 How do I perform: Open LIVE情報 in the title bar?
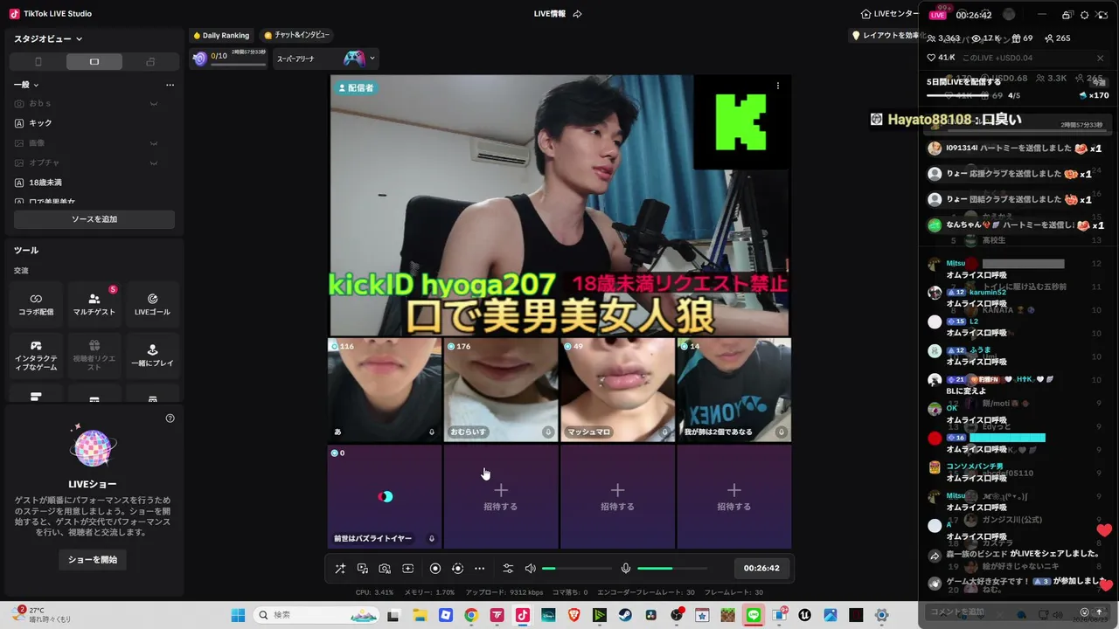pyautogui.click(x=549, y=14)
